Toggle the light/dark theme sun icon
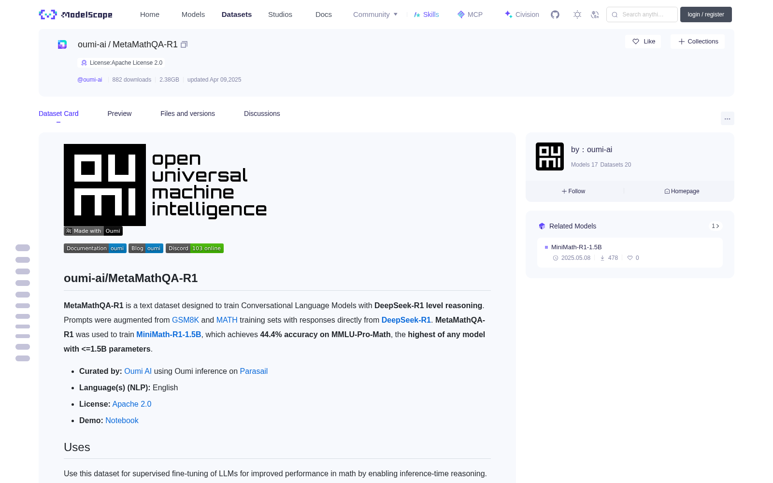 tap(577, 14)
